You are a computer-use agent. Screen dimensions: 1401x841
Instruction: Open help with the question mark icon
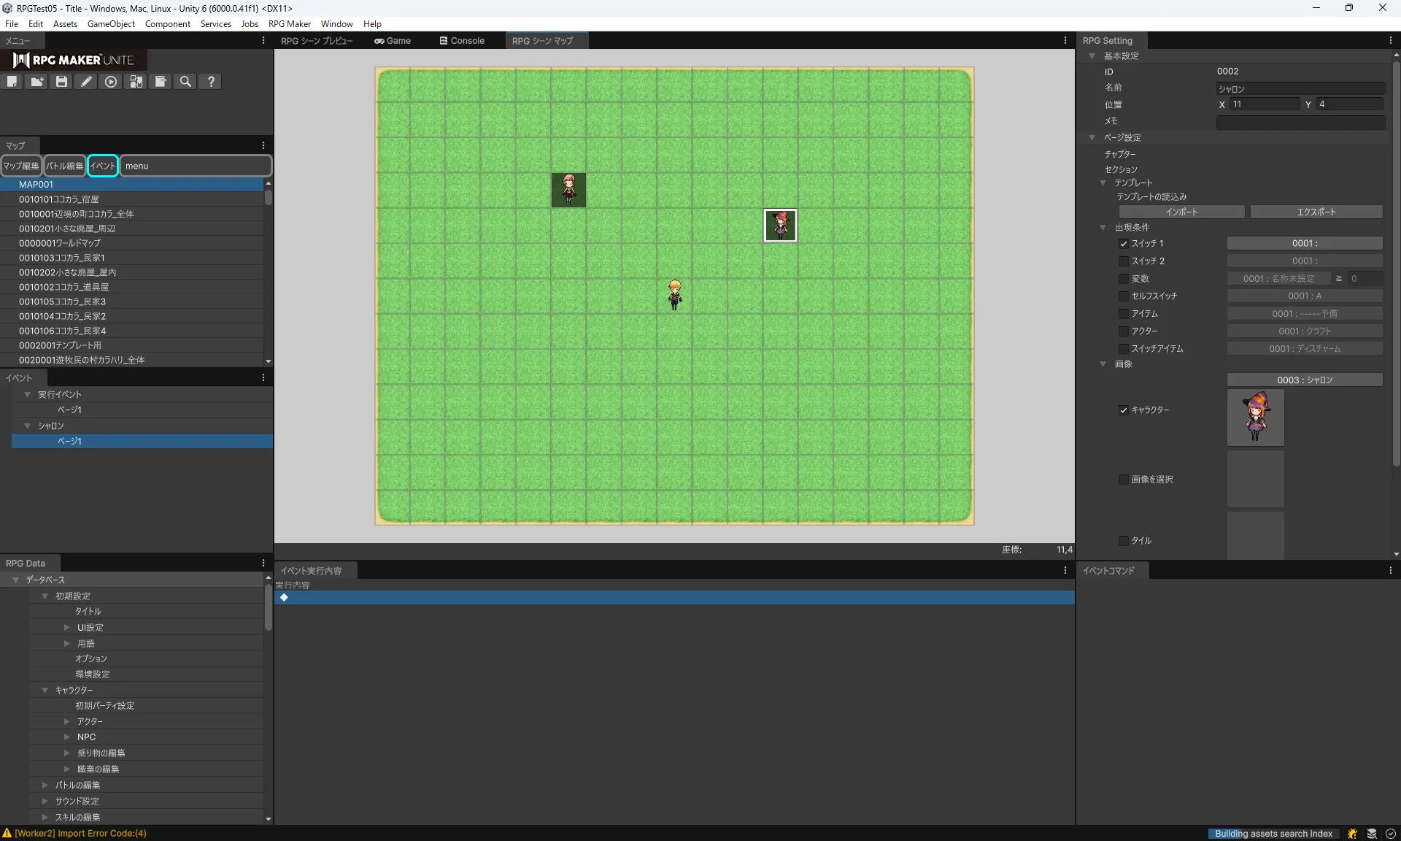pos(211,82)
